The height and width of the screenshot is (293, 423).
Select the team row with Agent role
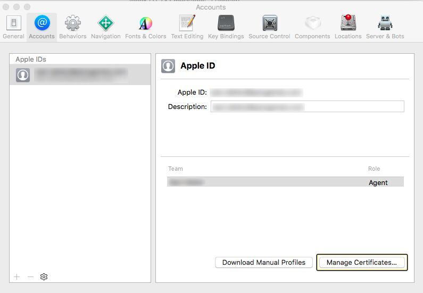tap(285, 182)
